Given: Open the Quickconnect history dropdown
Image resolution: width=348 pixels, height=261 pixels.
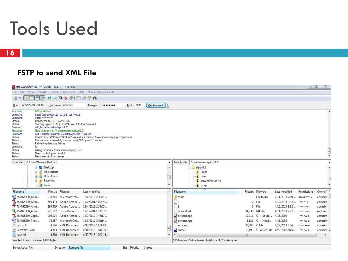Looking at the screenshot, I should point(168,105).
